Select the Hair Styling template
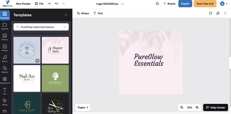 [x=55, y=104]
